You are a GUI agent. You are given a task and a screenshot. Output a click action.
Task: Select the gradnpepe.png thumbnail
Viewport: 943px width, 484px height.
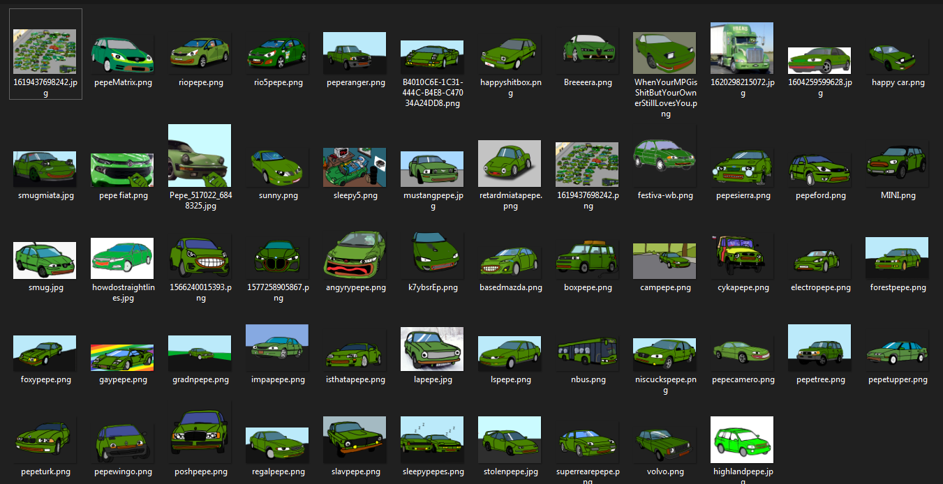tap(200, 353)
